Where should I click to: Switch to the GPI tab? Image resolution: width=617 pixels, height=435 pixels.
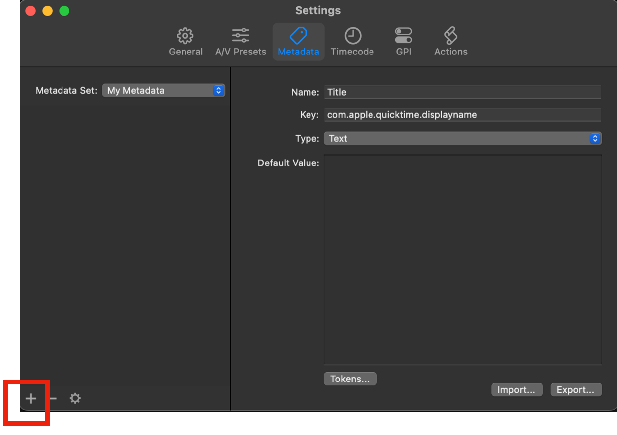pos(403,42)
